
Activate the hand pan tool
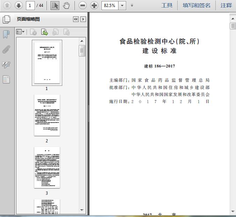click(x=66, y=6)
